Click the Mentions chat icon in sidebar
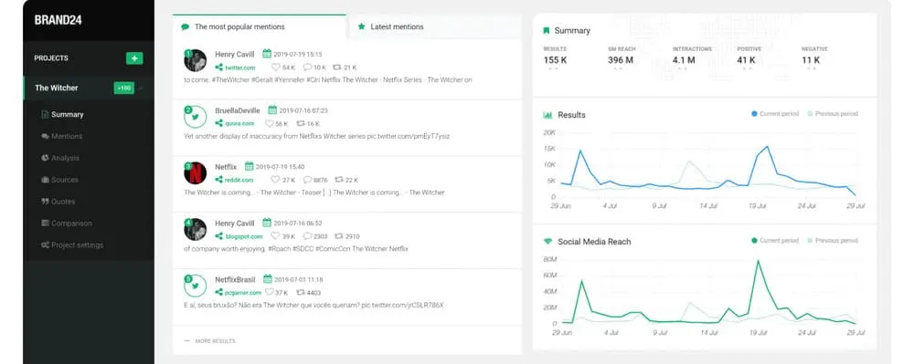914x364 pixels. pyautogui.click(x=45, y=136)
